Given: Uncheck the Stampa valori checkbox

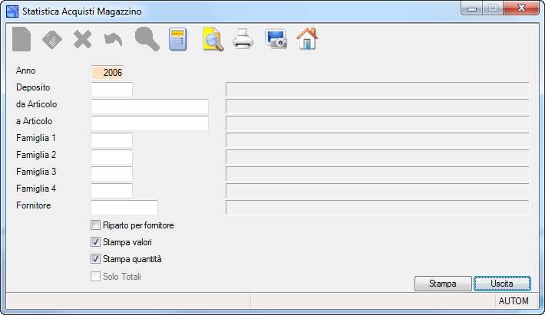Looking at the screenshot, I should 95,242.
